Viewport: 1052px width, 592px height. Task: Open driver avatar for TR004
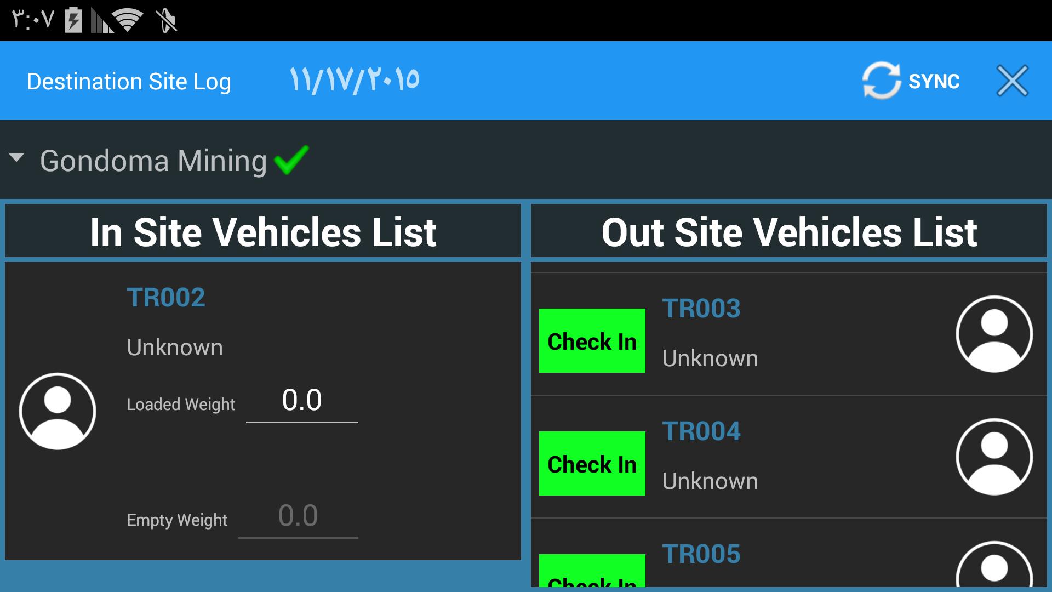[x=994, y=457]
